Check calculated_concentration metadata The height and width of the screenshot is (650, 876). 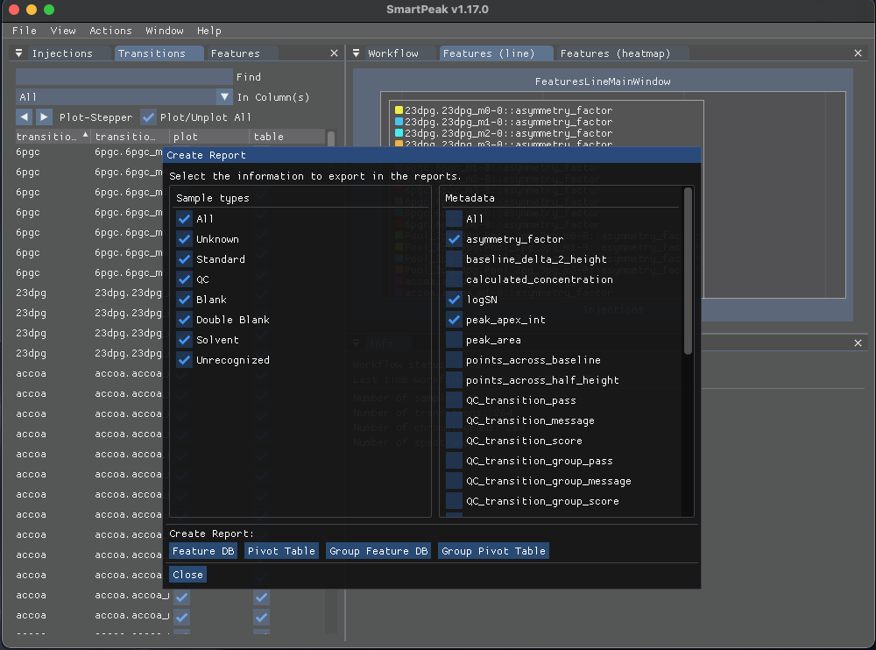(454, 279)
